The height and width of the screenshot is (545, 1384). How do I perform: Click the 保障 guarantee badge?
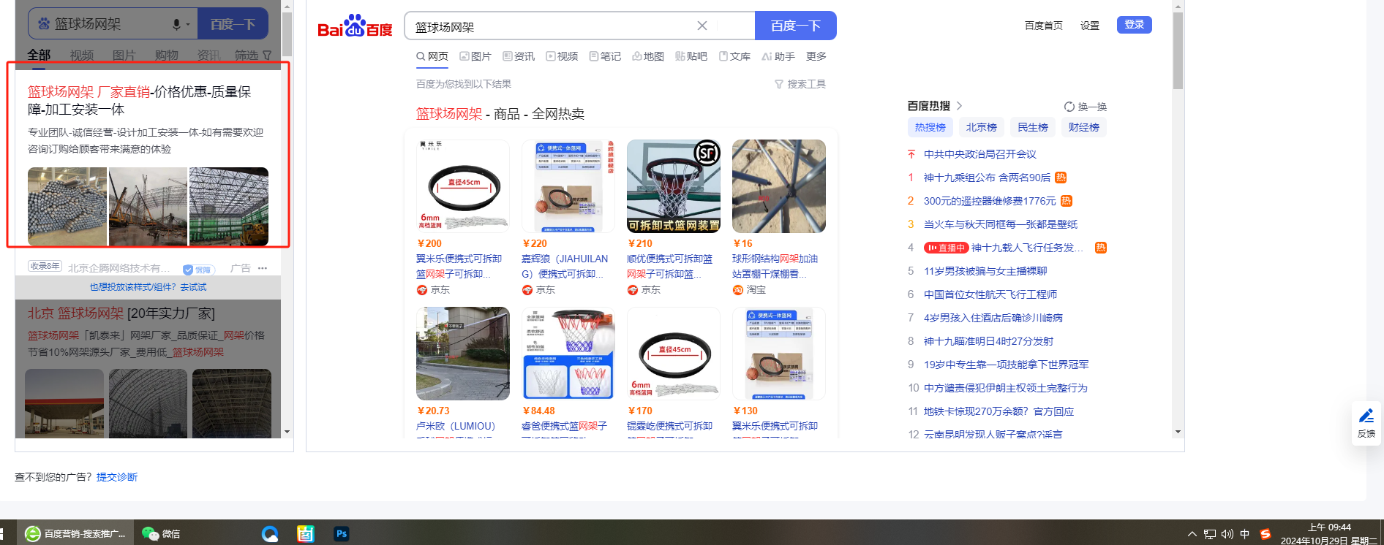(198, 269)
